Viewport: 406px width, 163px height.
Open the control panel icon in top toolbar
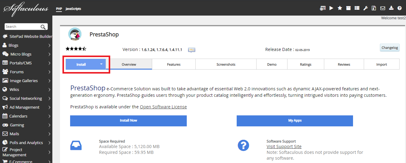(323, 8)
